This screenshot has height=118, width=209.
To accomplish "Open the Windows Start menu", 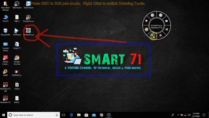I will (4, 115).
